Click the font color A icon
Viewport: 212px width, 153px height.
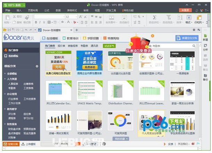coord(68,22)
